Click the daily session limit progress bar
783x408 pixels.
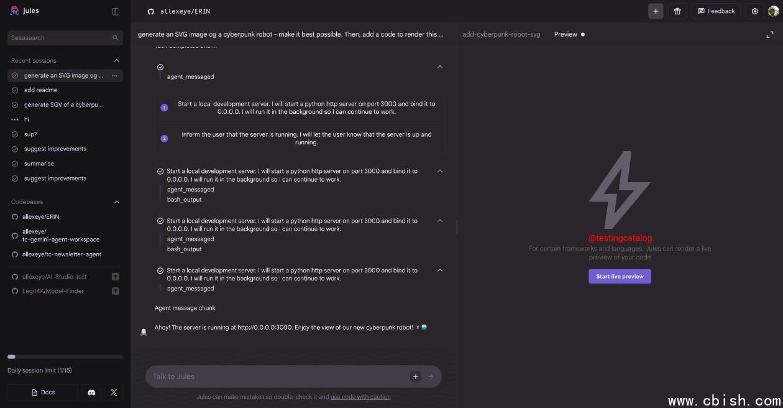pos(65,357)
